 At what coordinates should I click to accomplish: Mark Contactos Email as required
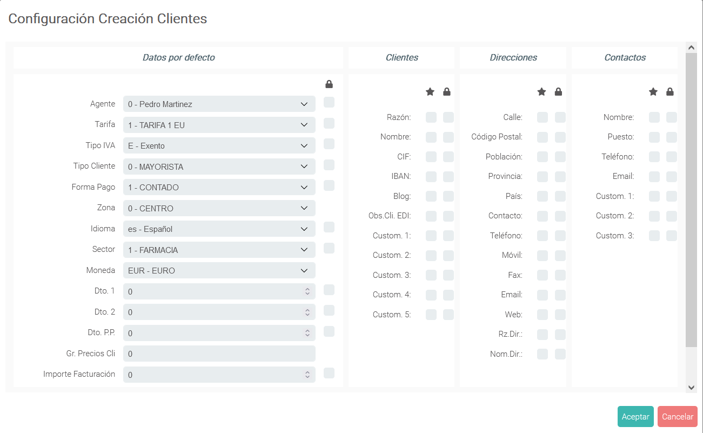654,176
